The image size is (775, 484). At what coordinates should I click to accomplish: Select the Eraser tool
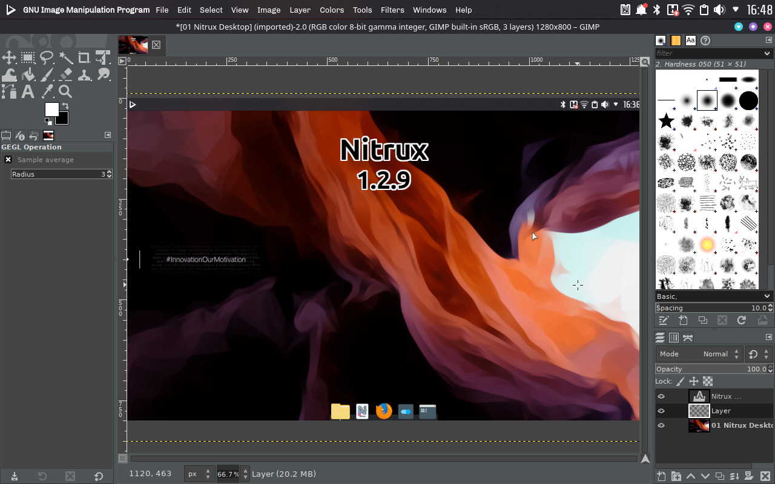point(65,74)
